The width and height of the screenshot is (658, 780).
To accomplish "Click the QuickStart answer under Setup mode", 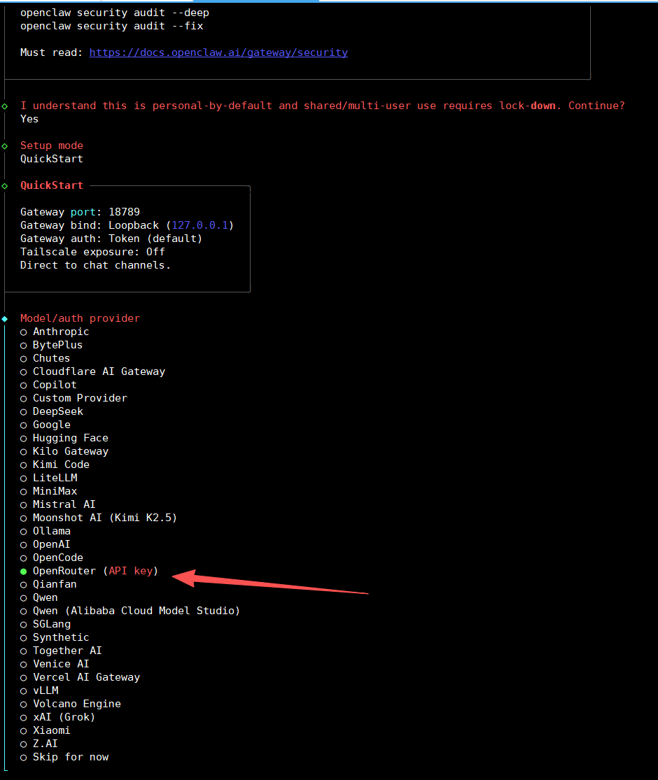I will pos(52,159).
